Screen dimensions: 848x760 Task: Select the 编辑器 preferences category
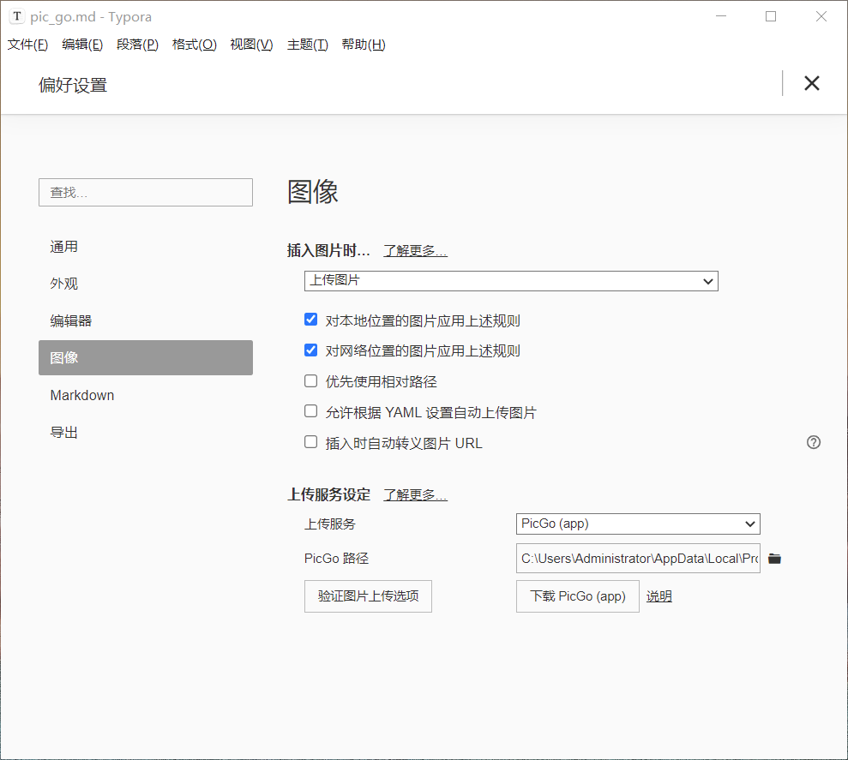click(146, 320)
